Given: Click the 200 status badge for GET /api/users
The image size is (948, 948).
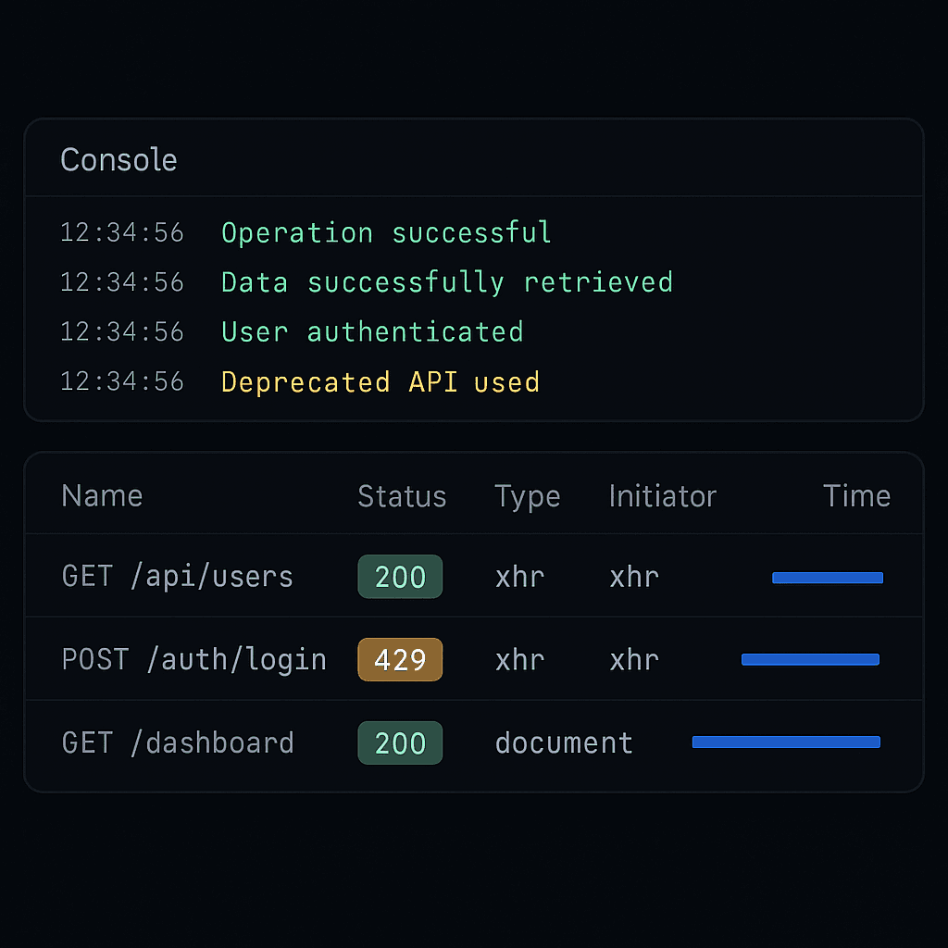Looking at the screenshot, I should pyautogui.click(x=400, y=576).
